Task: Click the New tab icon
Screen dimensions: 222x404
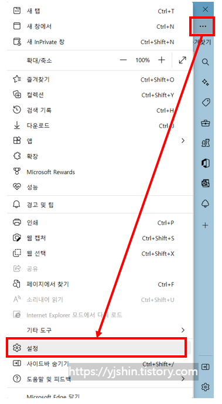Action: point(17,11)
